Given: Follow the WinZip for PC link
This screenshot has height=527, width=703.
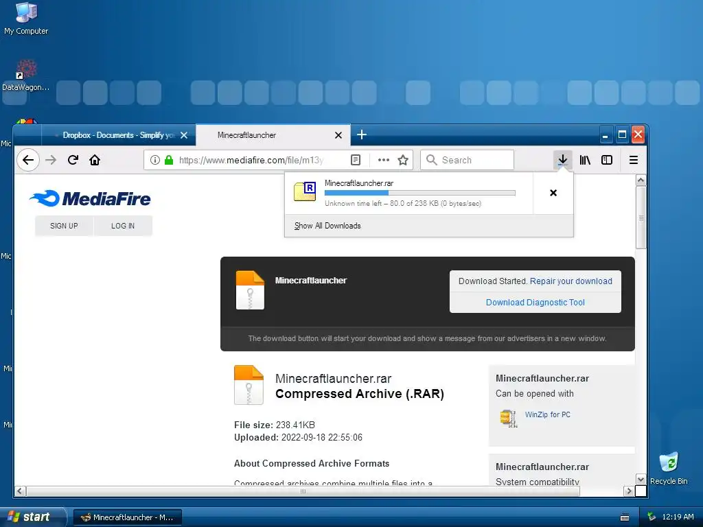Looking at the screenshot, I should pyautogui.click(x=548, y=414).
